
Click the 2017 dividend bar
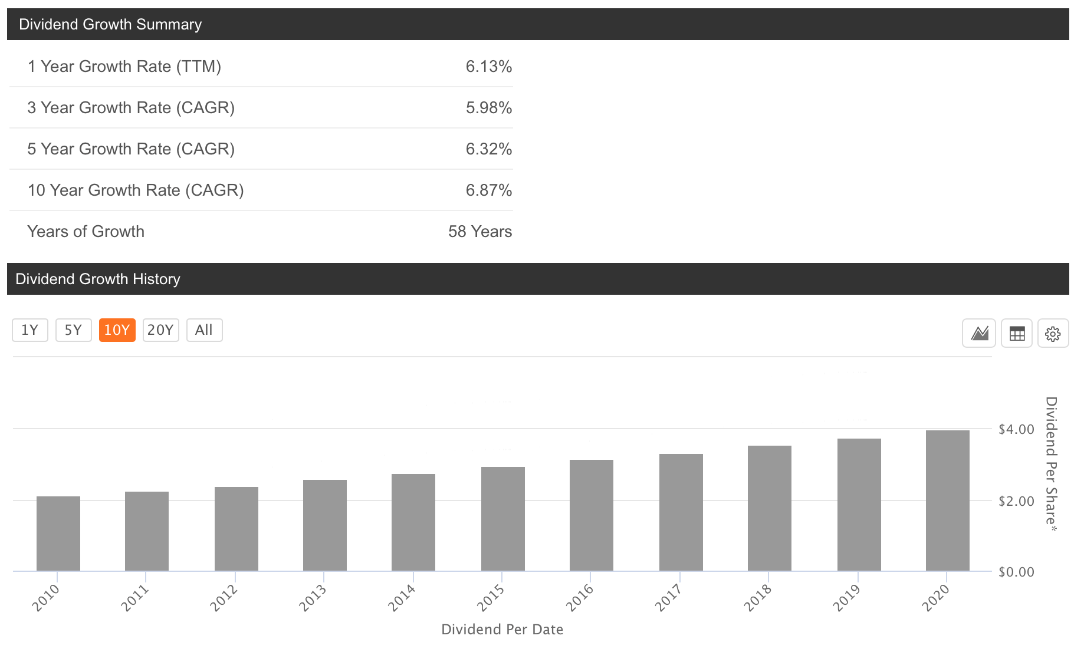(x=681, y=512)
